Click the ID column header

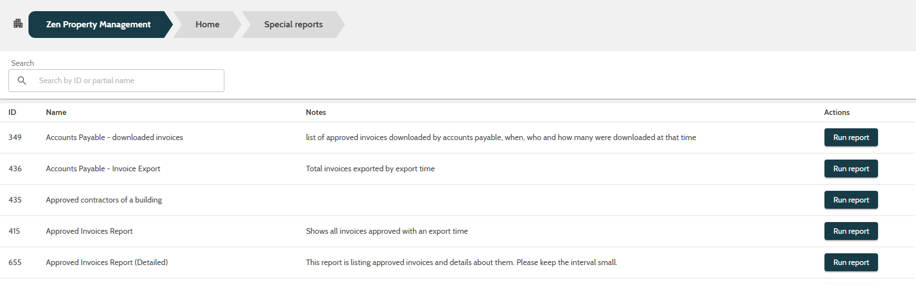coord(12,112)
